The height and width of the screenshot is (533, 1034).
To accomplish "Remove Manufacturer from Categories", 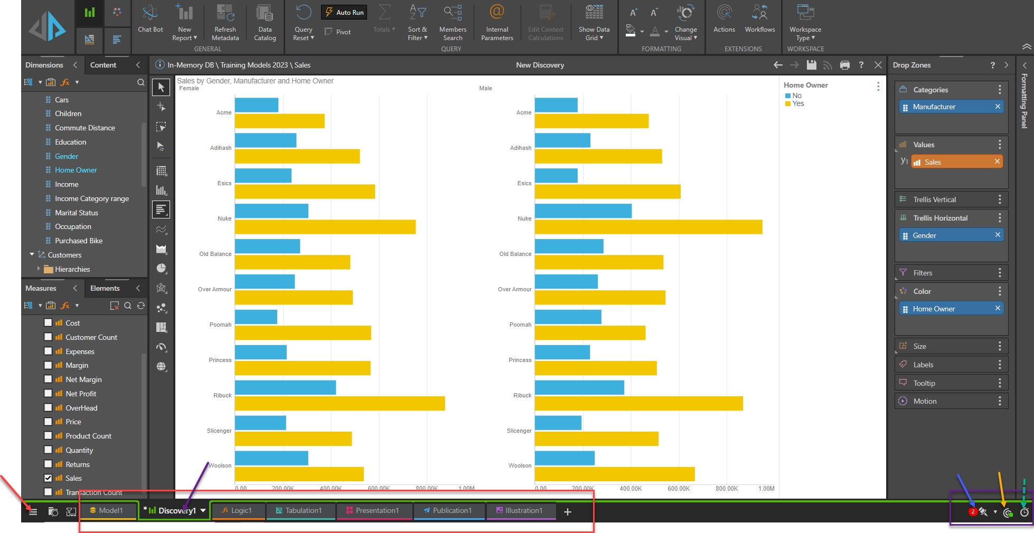I will pos(998,107).
